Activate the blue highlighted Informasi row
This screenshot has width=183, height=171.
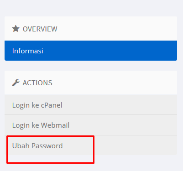coord(91,51)
